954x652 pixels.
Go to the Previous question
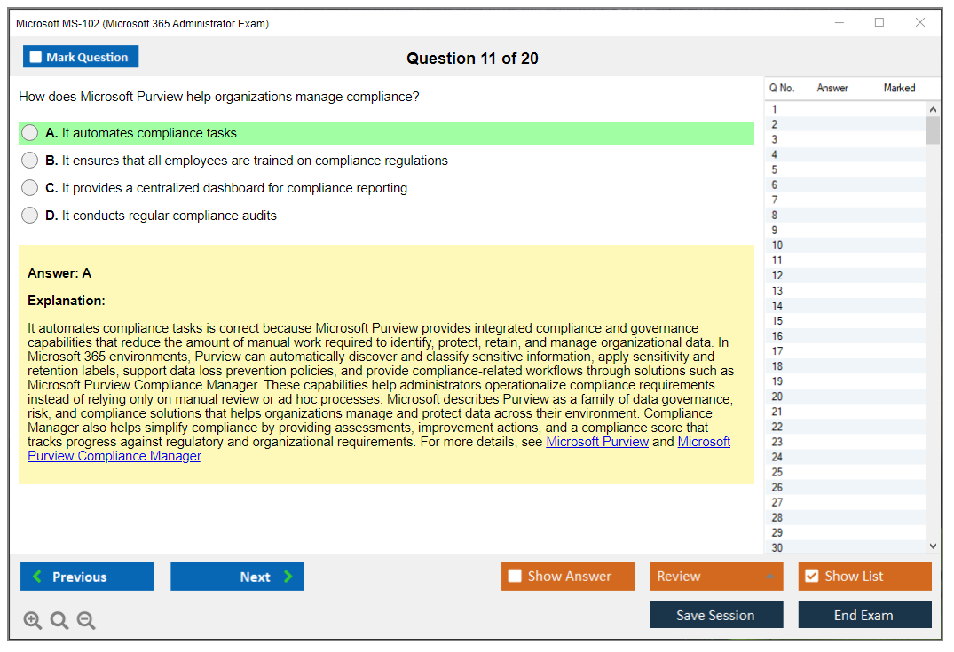tap(87, 576)
